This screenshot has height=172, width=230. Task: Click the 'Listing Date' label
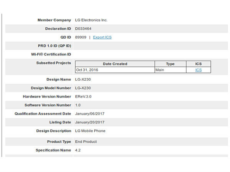tap(60, 122)
